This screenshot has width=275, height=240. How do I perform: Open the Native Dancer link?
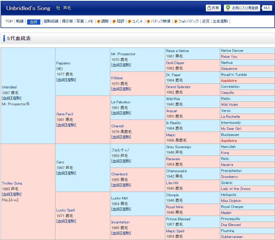(x=232, y=51)
